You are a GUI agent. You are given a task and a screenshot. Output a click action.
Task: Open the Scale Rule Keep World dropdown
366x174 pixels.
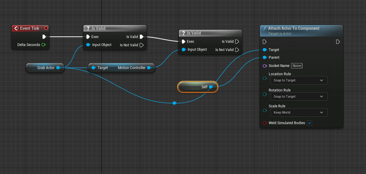tap(299, 112)
